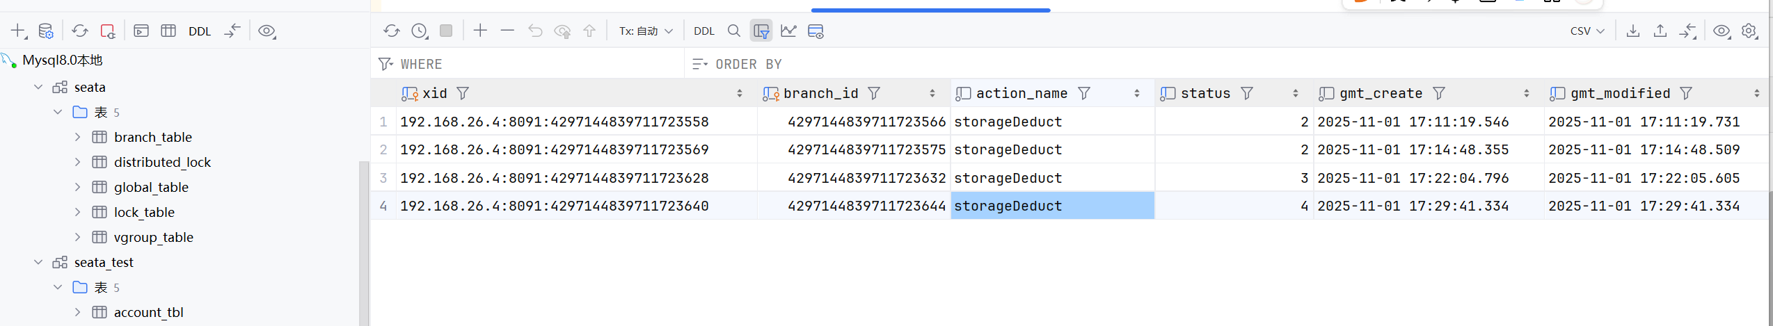The image size is (1773, 326).
Task: Select row 3 by its row number
Action: (x=383, y=178)
